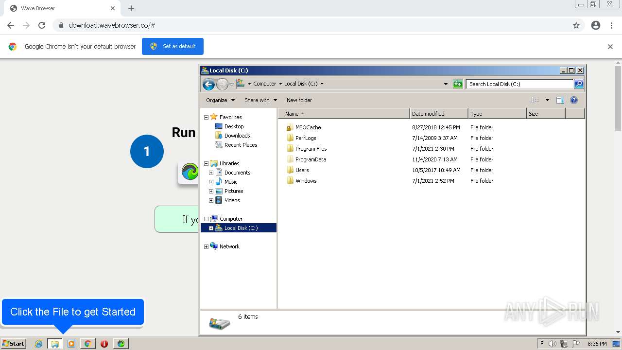Viewport: 622px width, 350px height.
Task: Go back in Chrome
Action: (x=11, y=25)
